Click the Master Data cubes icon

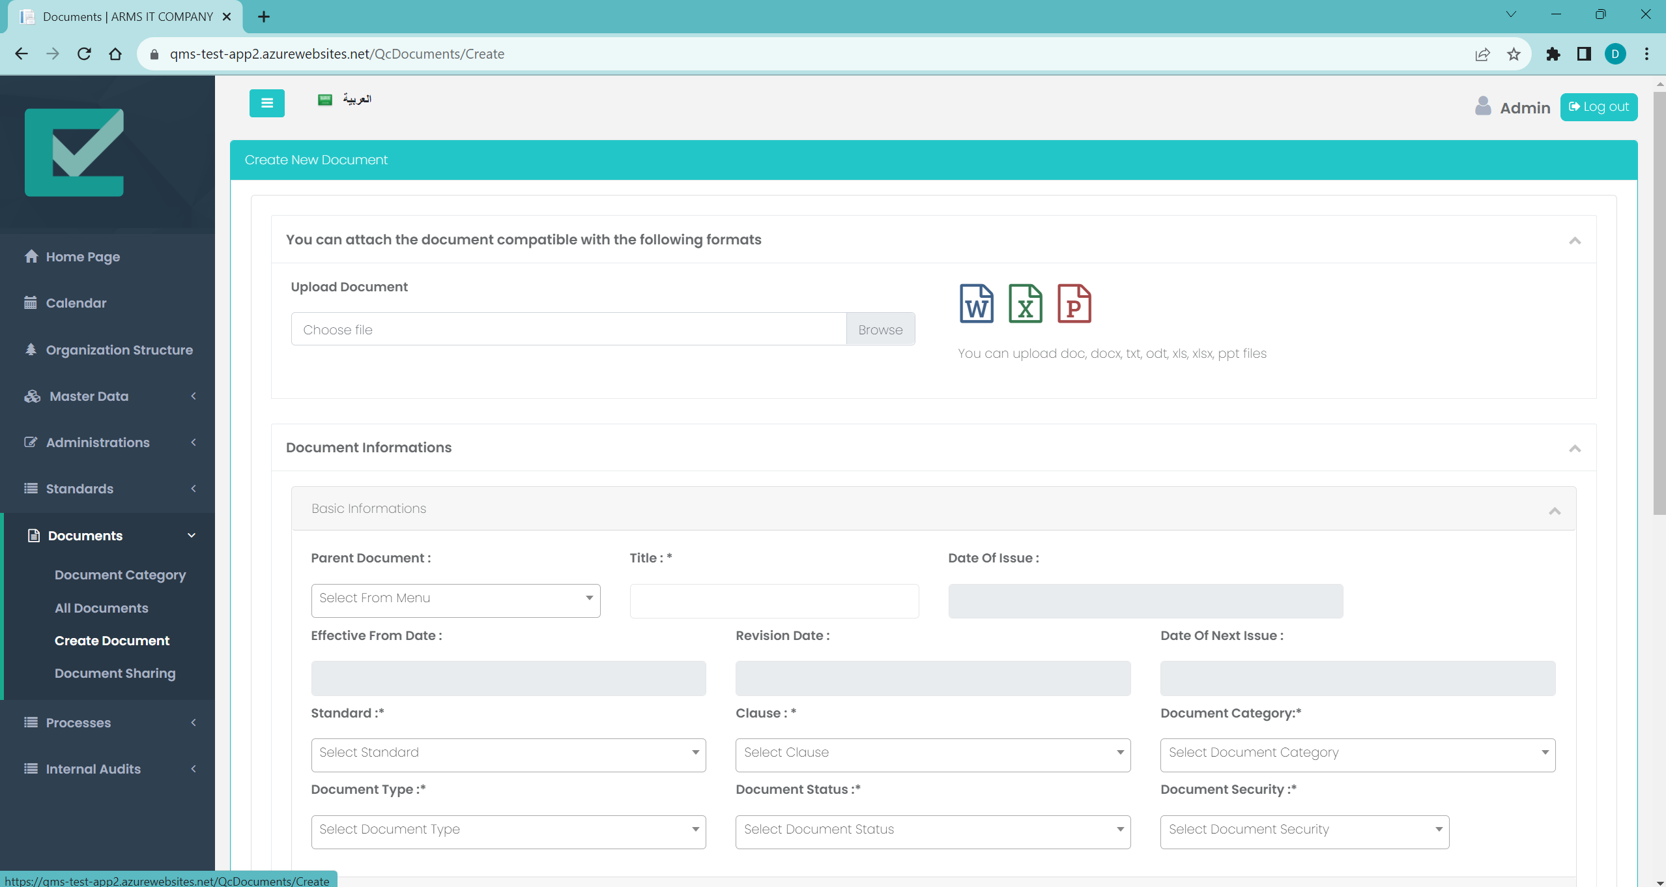point(32,396)
